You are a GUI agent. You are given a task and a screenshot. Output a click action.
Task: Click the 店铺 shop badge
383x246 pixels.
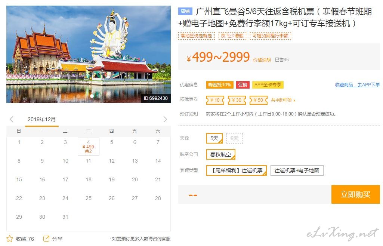185,11
